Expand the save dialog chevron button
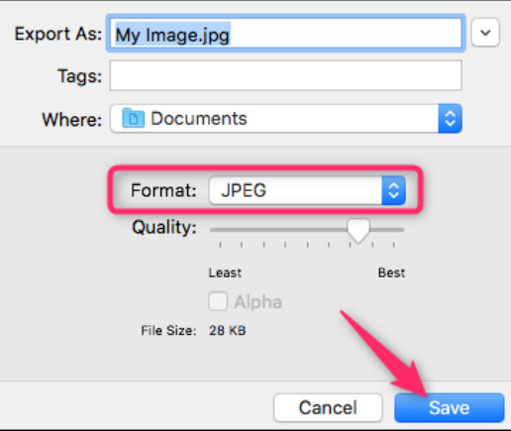Viewport: 511px width, 431px height. pos(485,33)
